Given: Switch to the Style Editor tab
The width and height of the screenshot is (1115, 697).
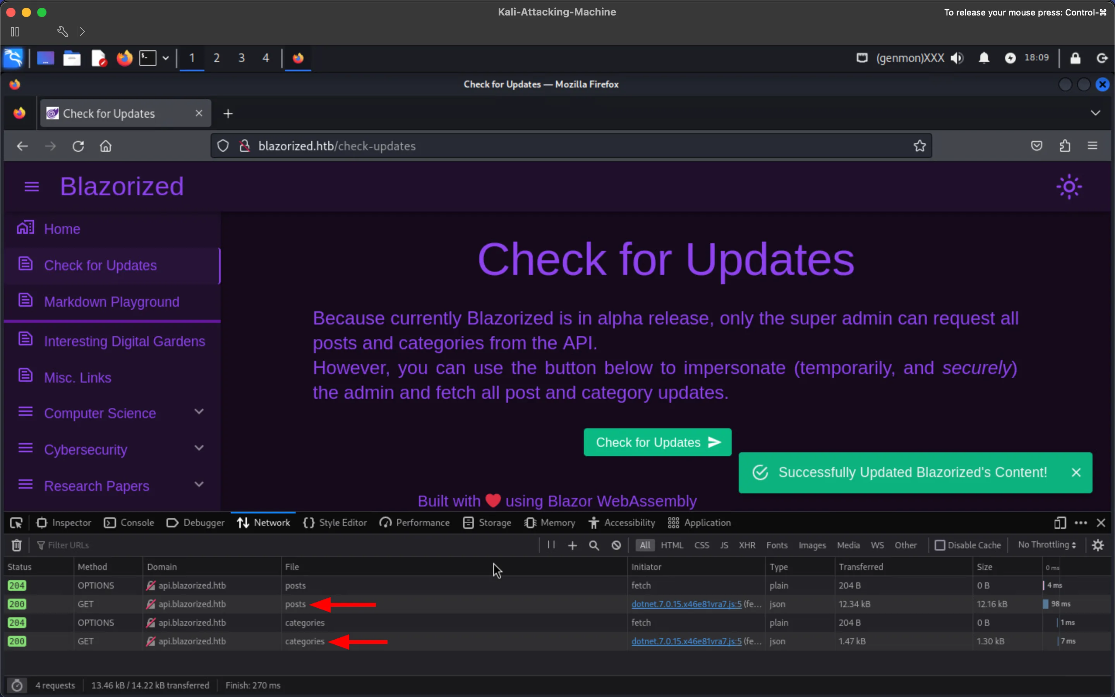Looking at the screenshot, I should [335, 523].
